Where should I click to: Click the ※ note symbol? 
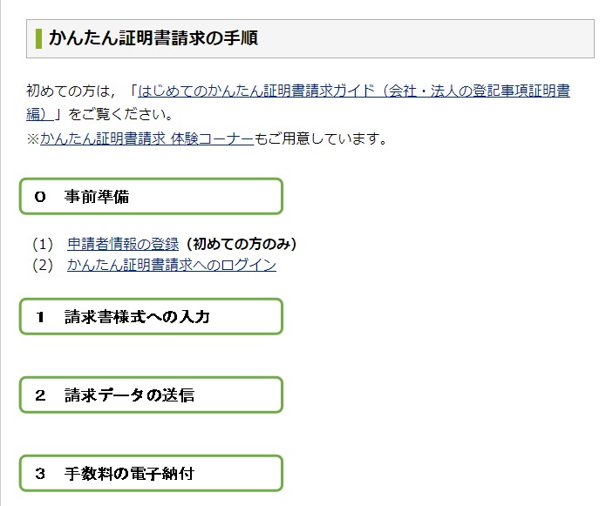coord(33,138)
